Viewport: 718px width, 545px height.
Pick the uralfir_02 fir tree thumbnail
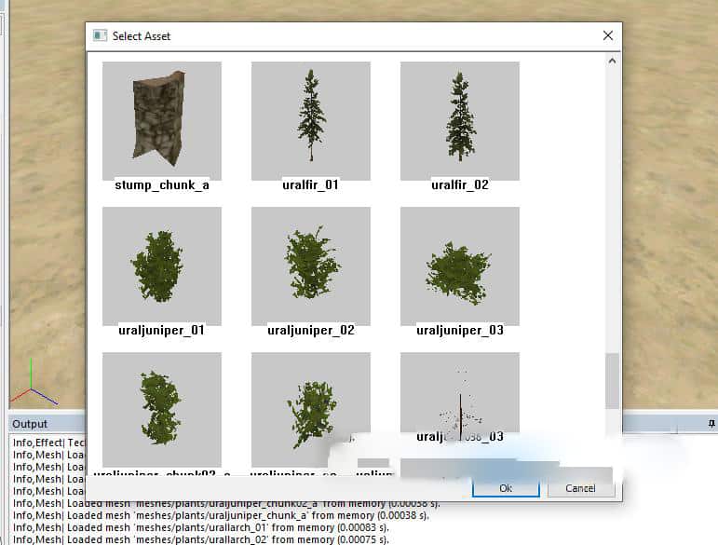[x=459, y=120]
